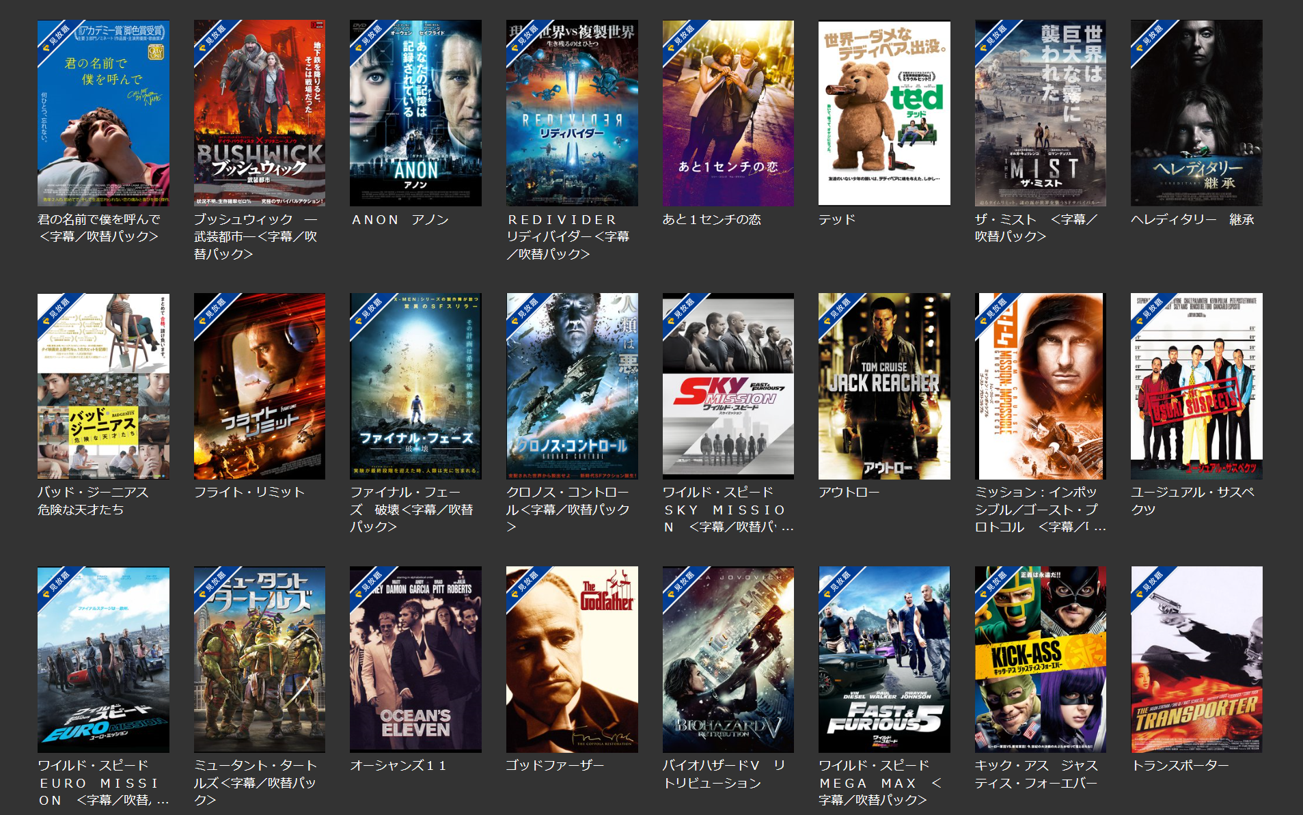This screenshot has width=1303, height=815.
Task: Click the ゴッドファーザー title text
Action: coord(555,765)
